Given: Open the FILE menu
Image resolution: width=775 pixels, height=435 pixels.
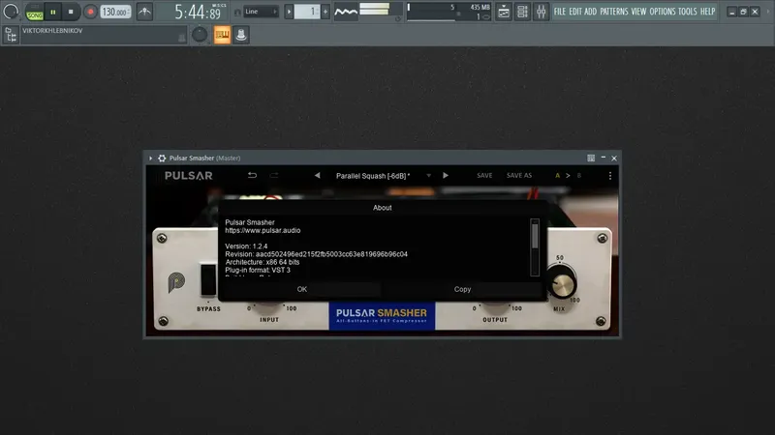Looking at the screenshot, I should click(560, 12).
